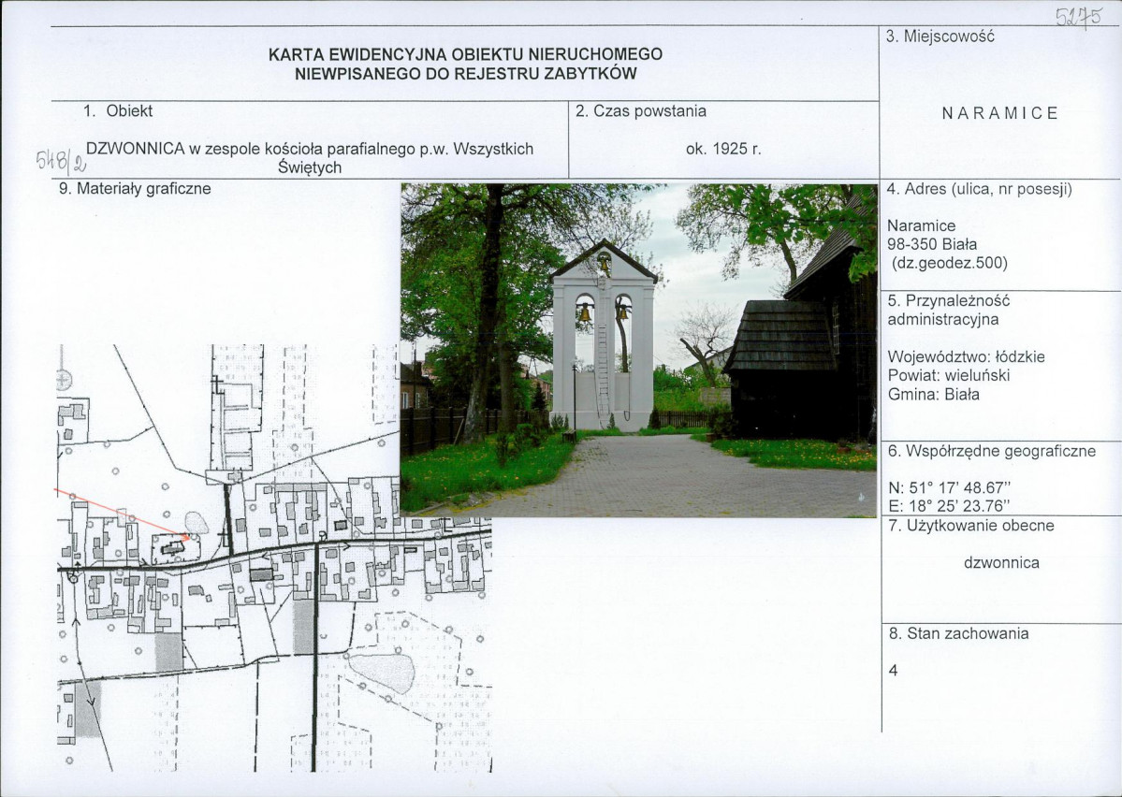
Task: Click the '4. Adres' field label
Action: point(979,189)
